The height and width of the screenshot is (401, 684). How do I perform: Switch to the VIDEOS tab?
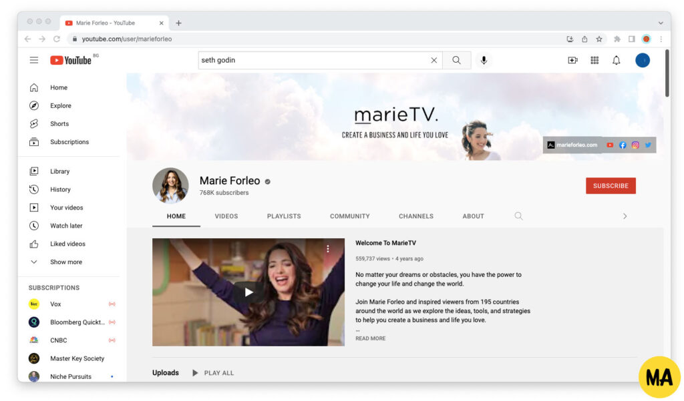click(x=226, y=216)
